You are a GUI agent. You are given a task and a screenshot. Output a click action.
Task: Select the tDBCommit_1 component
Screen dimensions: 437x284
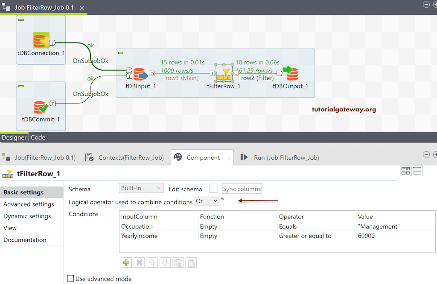point(41,108)
